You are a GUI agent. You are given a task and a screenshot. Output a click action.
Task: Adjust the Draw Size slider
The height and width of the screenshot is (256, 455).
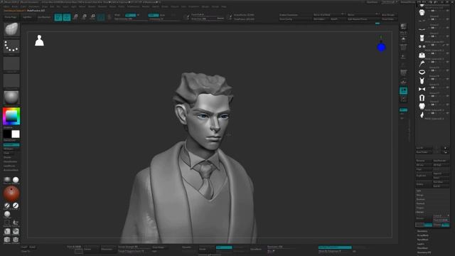click(x=208, y=19)
